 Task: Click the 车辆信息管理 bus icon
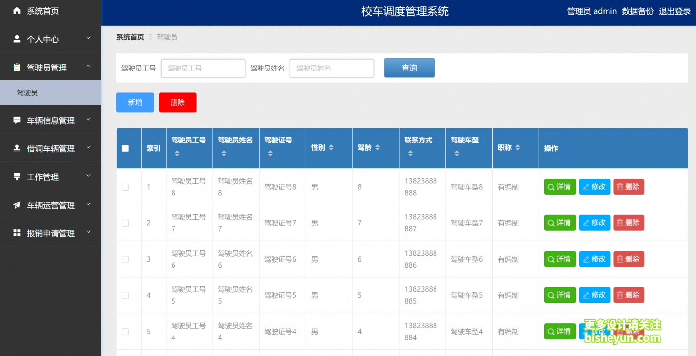(16, 119)
